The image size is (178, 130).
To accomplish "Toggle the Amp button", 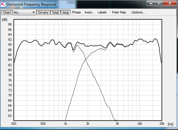I will click(66, 13).
